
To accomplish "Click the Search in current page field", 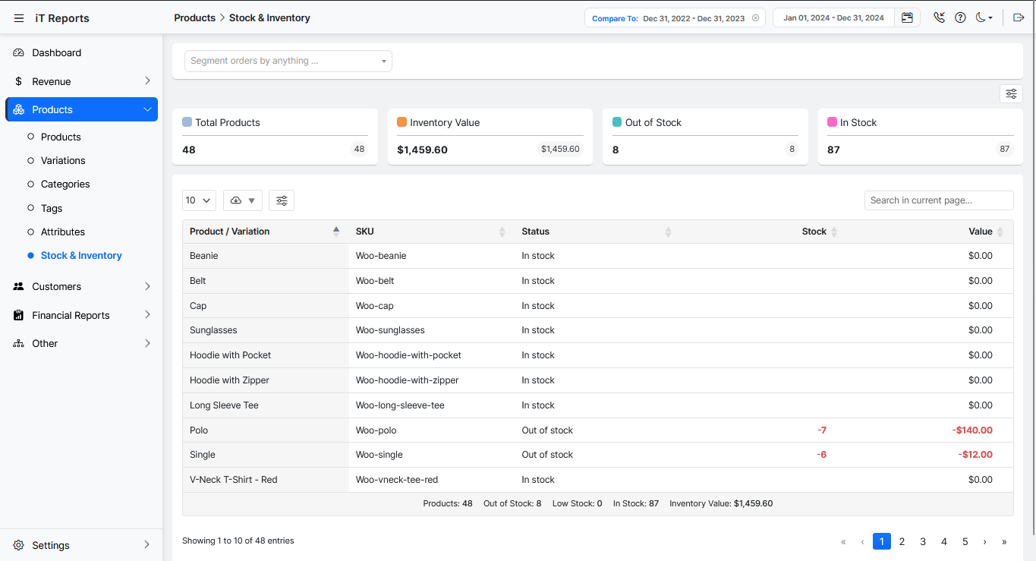I will pos(938,200).
